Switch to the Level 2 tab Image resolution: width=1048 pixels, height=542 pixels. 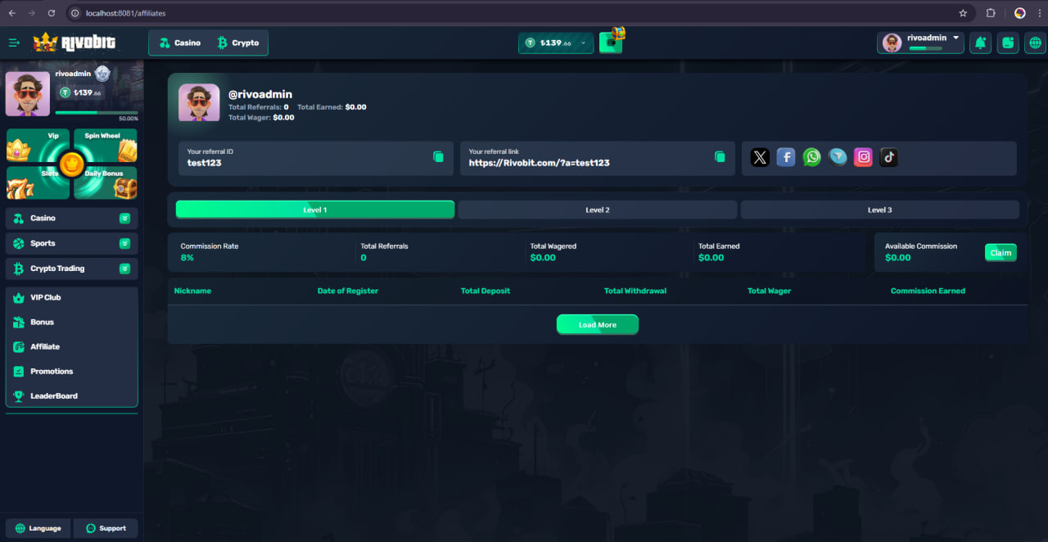[x=597, y=210]
